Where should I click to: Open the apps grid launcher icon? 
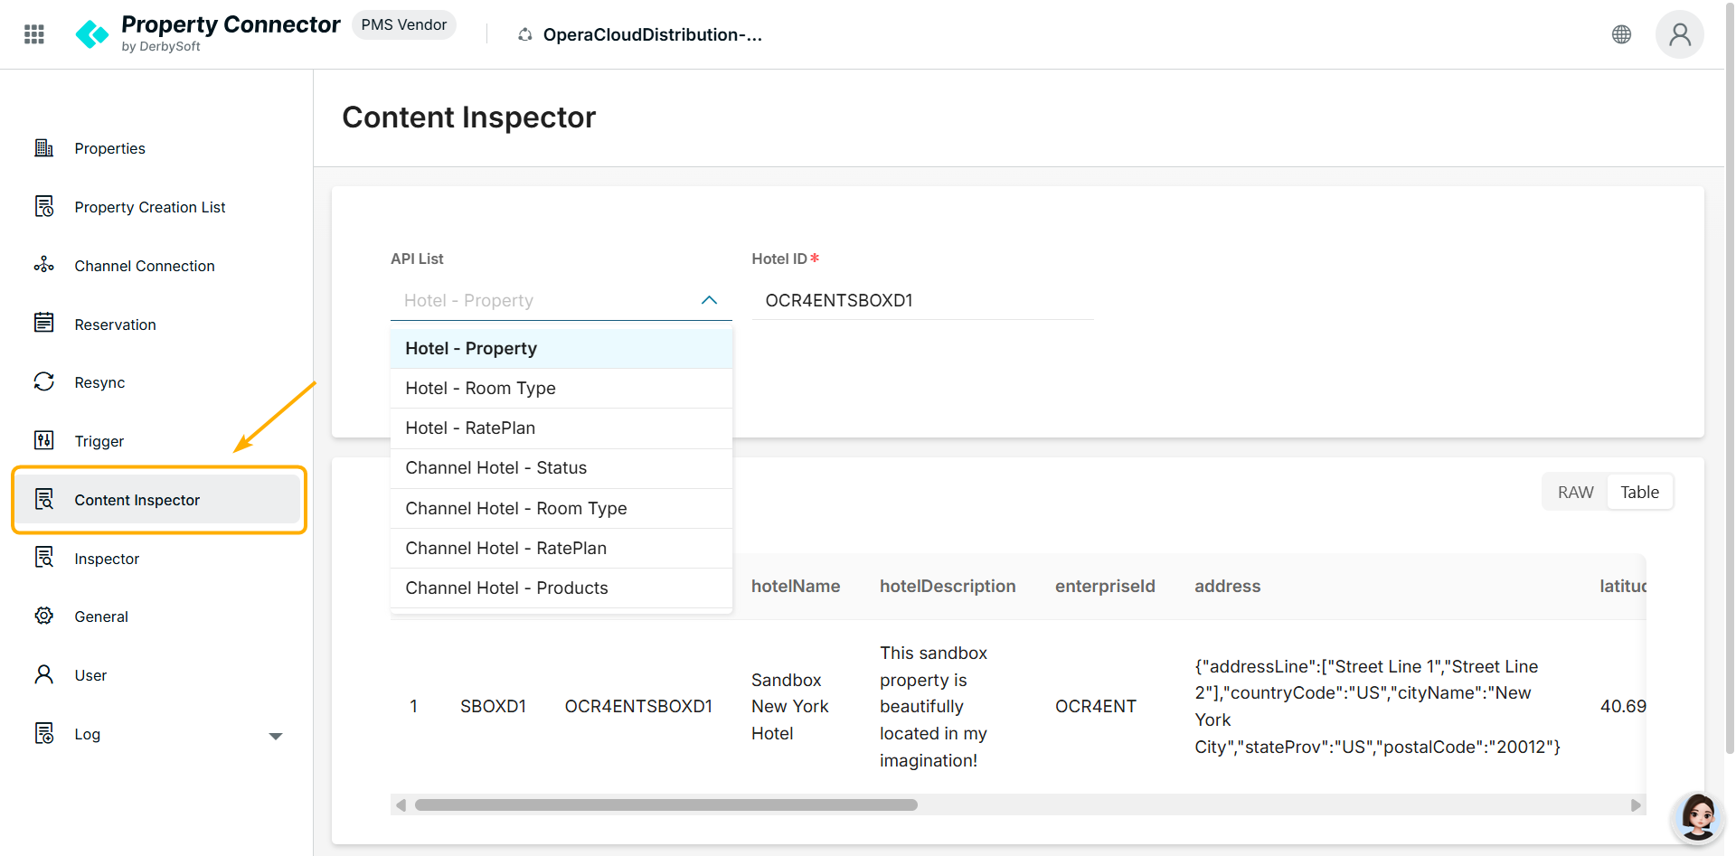point(34,34)
